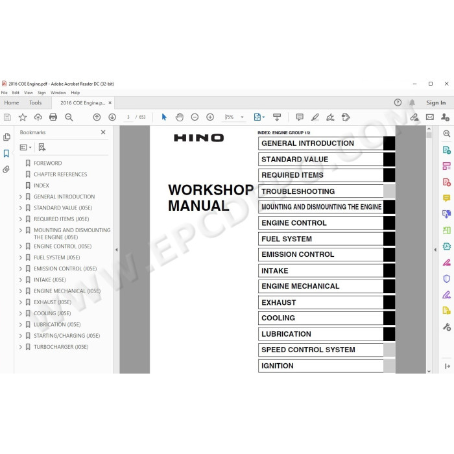The width and height of the screenshot is (454, 454).
Task: Collapse right tools pane arrow
Action: pos(435,250)
